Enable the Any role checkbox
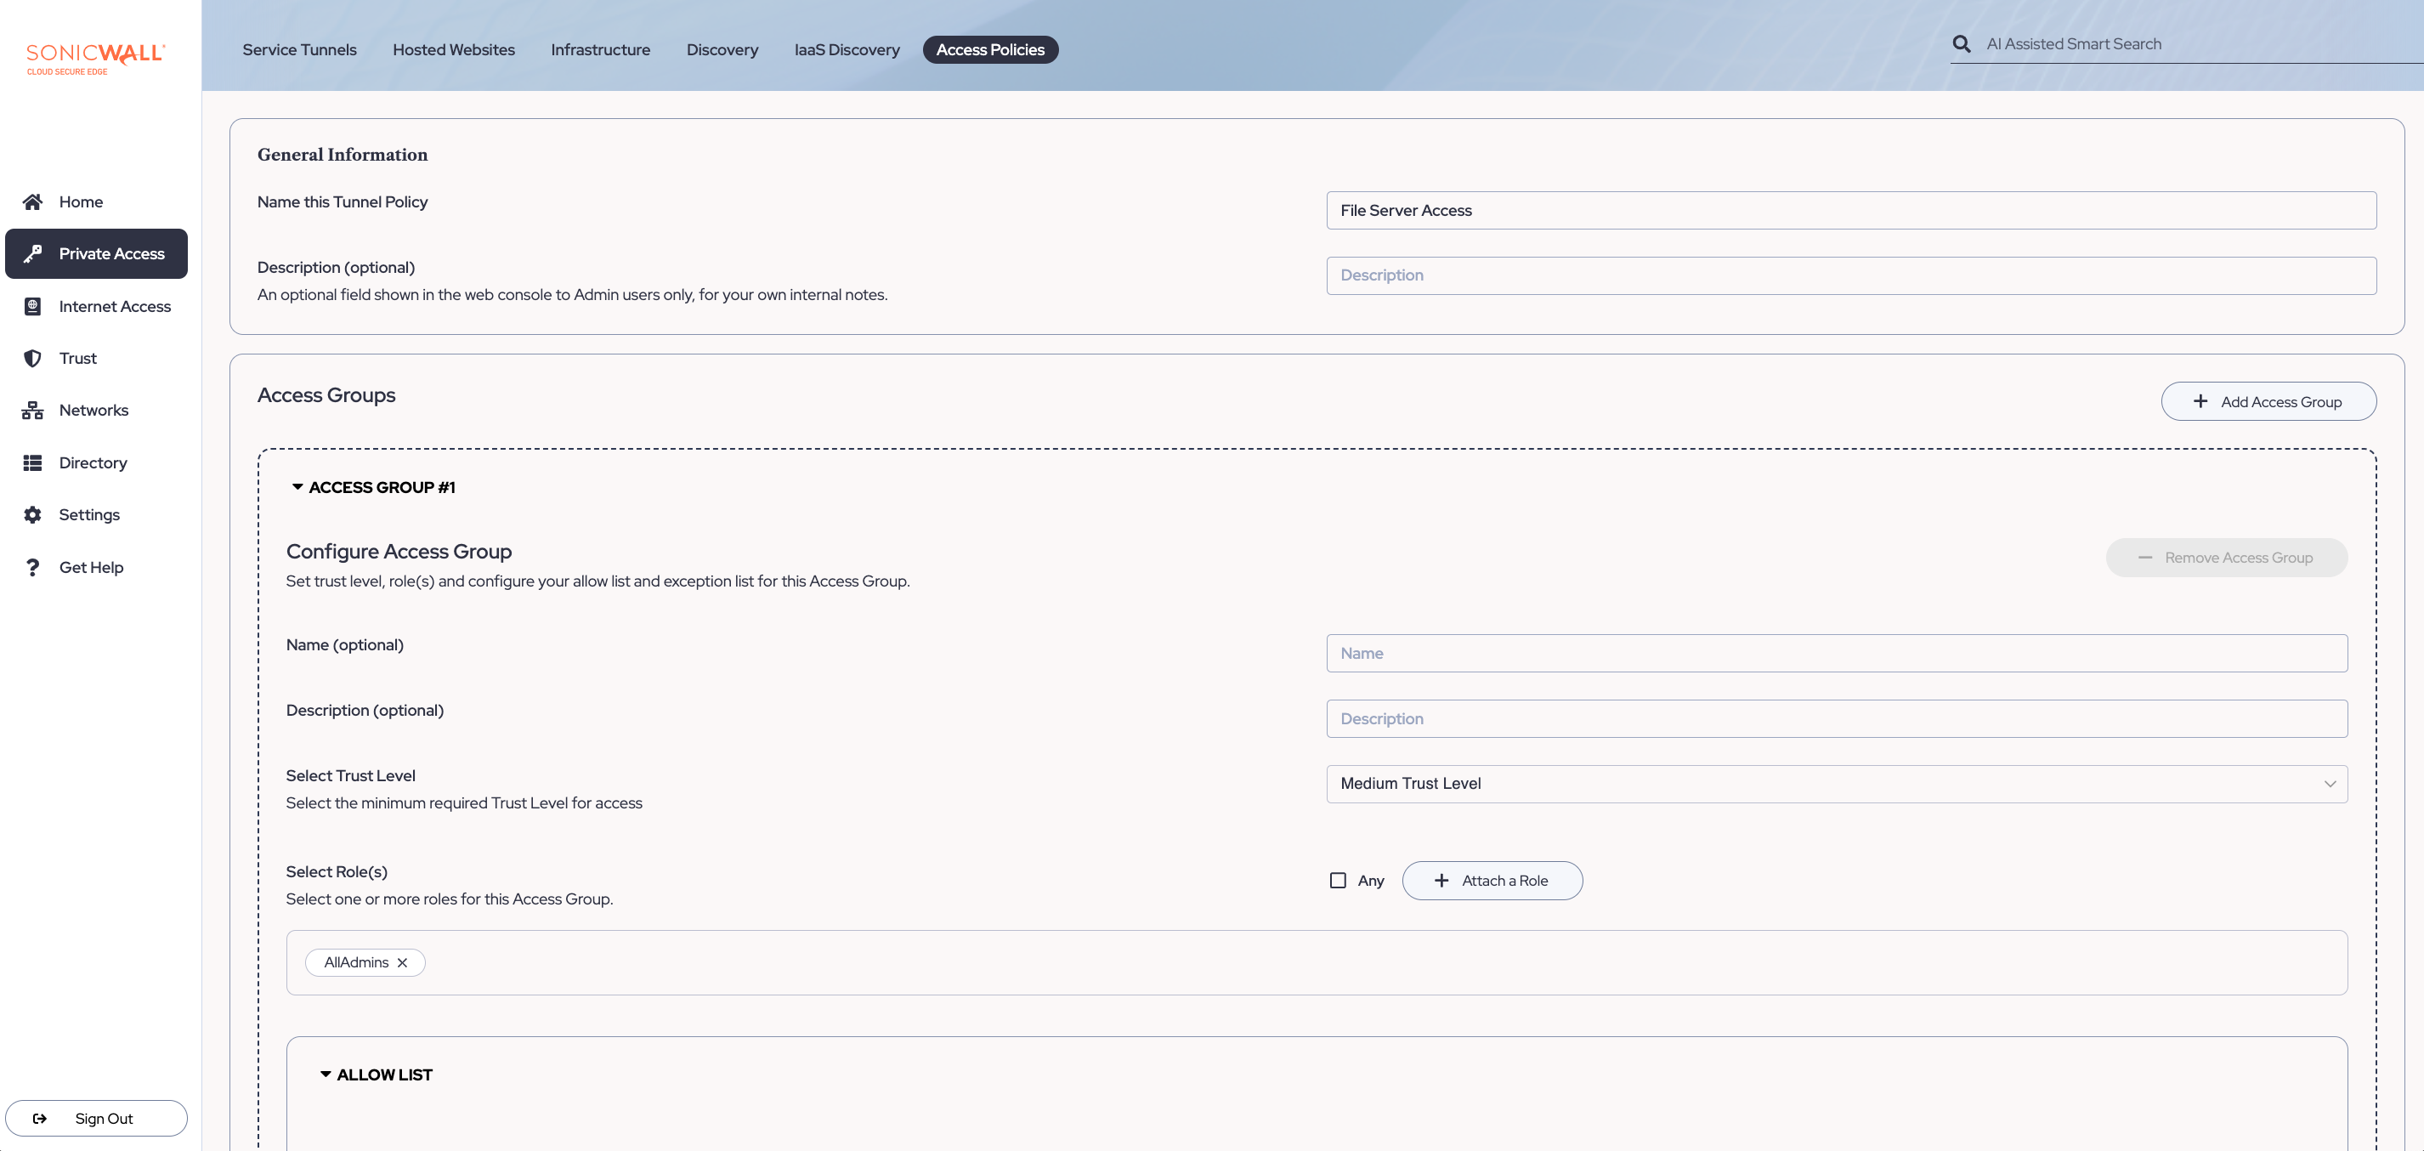This screenshot has width=2424, height=1151. [x=1337, y=880]
